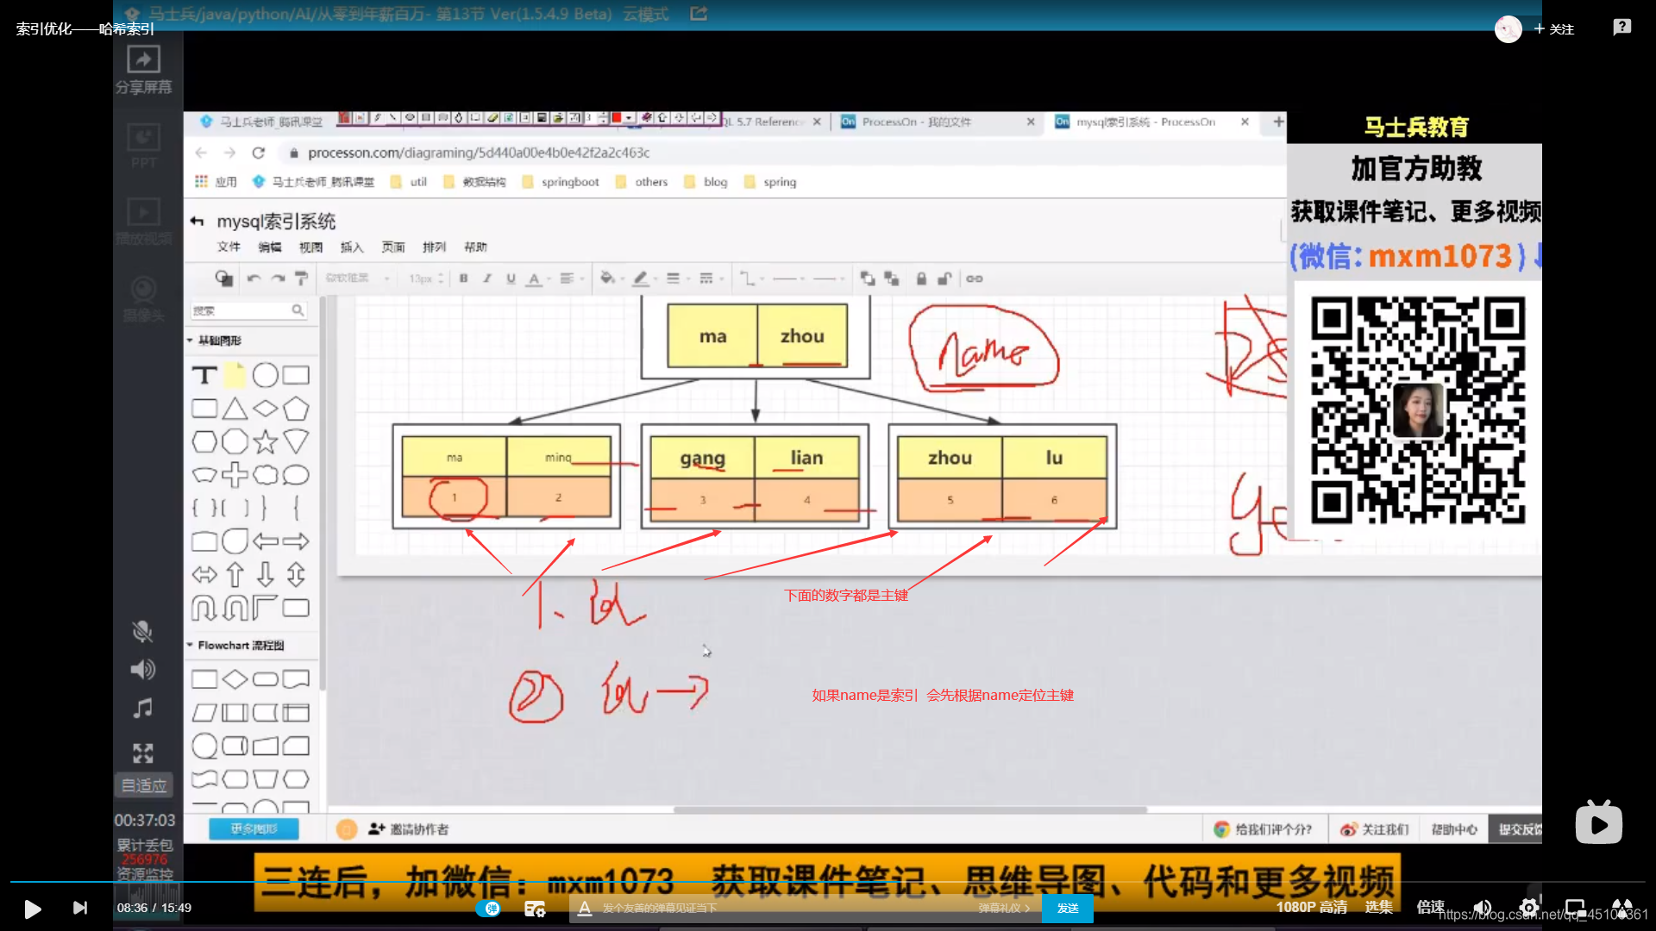Skip to the next video
Viewport: 1656px width, 931px height.
point(79,908)
